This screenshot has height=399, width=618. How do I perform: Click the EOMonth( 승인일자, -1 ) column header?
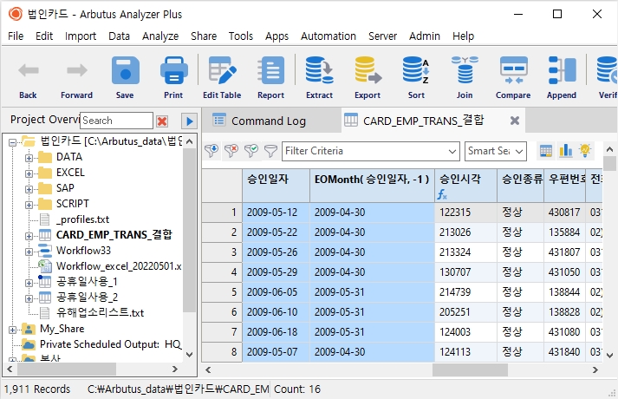372,186
